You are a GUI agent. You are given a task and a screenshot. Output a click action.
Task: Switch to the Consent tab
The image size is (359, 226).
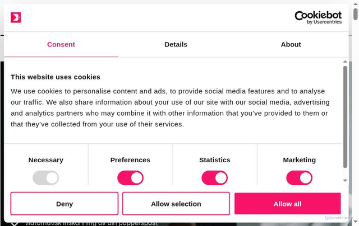61,44
